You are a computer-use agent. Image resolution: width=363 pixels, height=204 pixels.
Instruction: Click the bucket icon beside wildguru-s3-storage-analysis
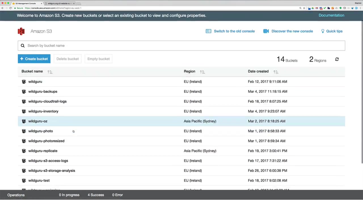24,171
